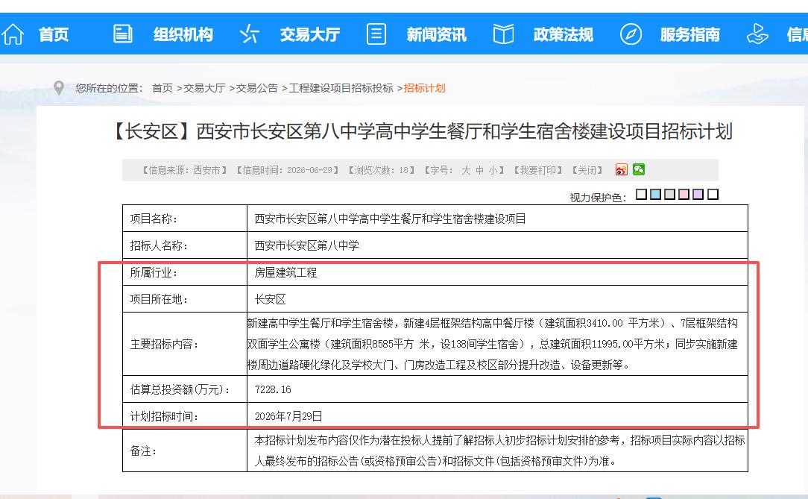This screenshot has height=499, width=808.
Task: Share the page via the green WeChat icon
Action: [639, 169]
